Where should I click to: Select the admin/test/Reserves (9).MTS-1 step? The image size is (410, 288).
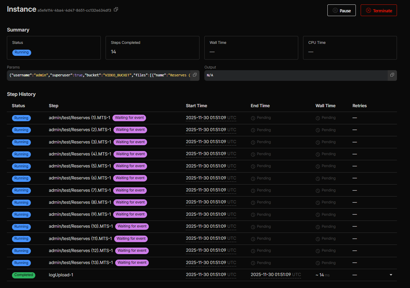[x=80, y=214]
